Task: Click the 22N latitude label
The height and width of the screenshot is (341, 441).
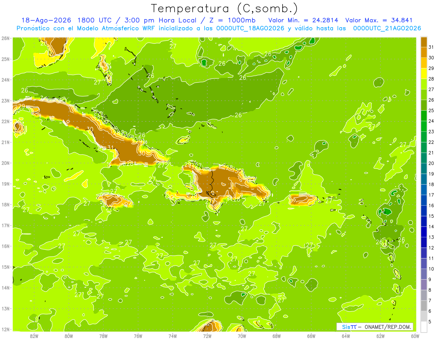Action: coord(5,121)
